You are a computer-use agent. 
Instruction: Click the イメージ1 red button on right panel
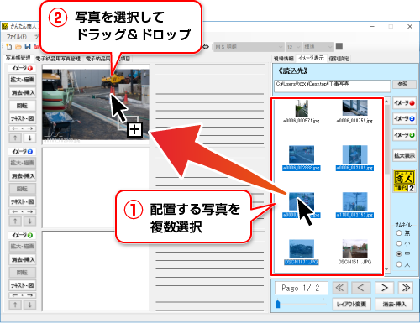(404, 103)
